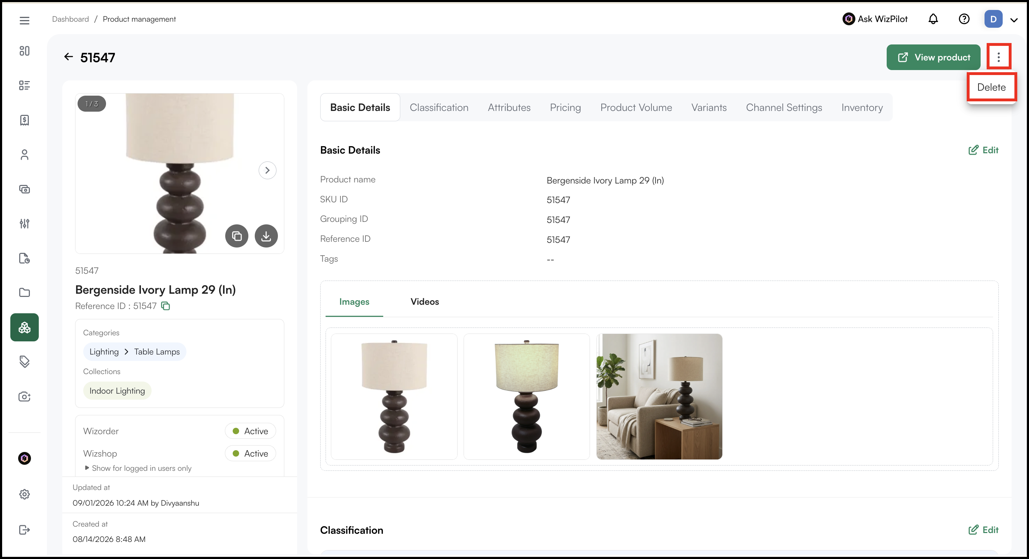Select the product management cubes icon
1029x559 pixels.
[24, 328]
